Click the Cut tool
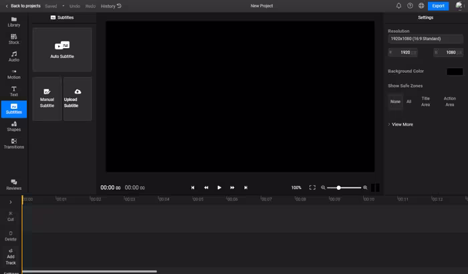The width and height of the screenshot is (468, 274). tap(11, 217)
